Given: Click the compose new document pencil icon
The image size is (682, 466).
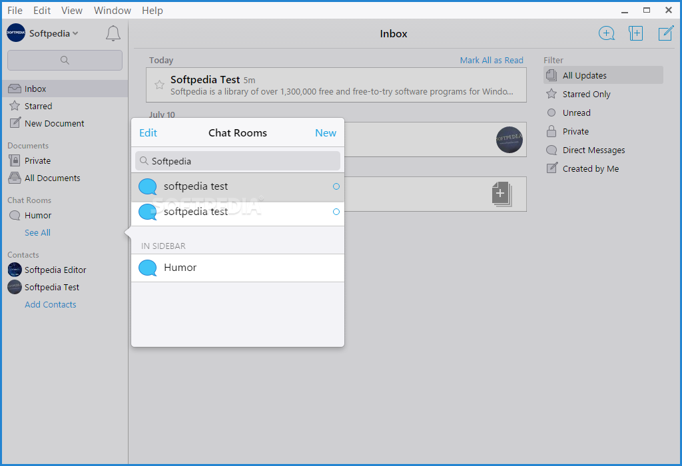Looking at the screenshot, I should 665,33.
